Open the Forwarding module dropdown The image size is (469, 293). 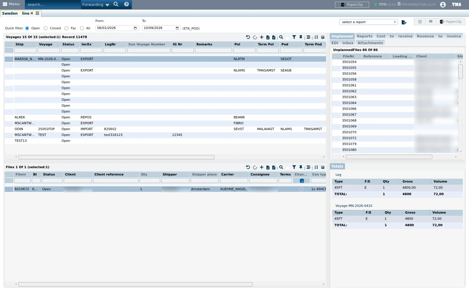point(96,4)
